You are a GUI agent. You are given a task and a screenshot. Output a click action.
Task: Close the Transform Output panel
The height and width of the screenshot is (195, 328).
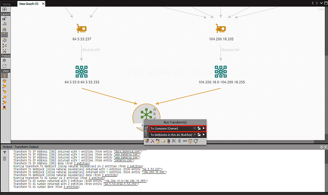[325, 147]
